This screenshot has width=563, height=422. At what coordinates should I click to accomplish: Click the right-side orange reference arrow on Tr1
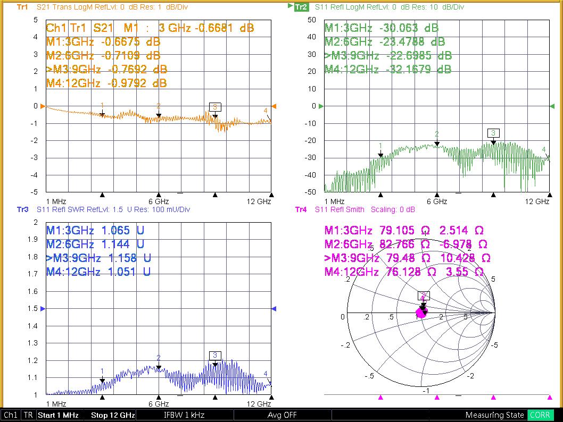click(274, 106)
